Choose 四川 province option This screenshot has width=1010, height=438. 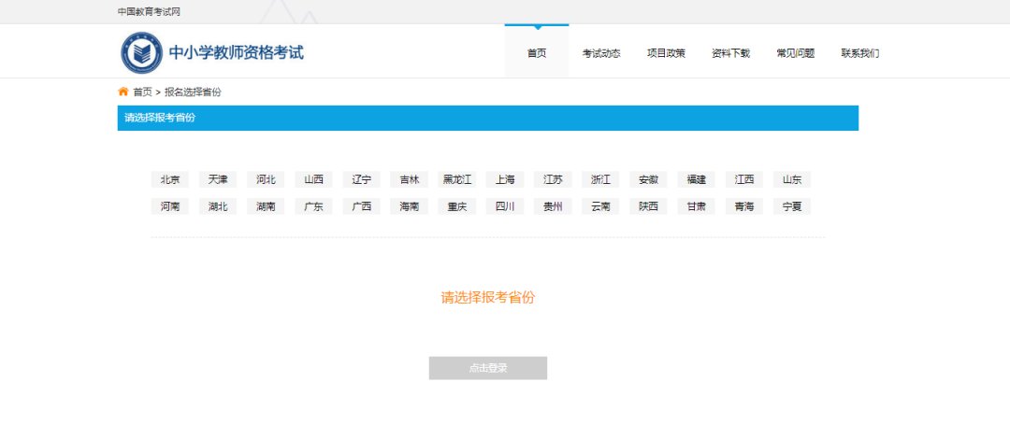(505, 206)
